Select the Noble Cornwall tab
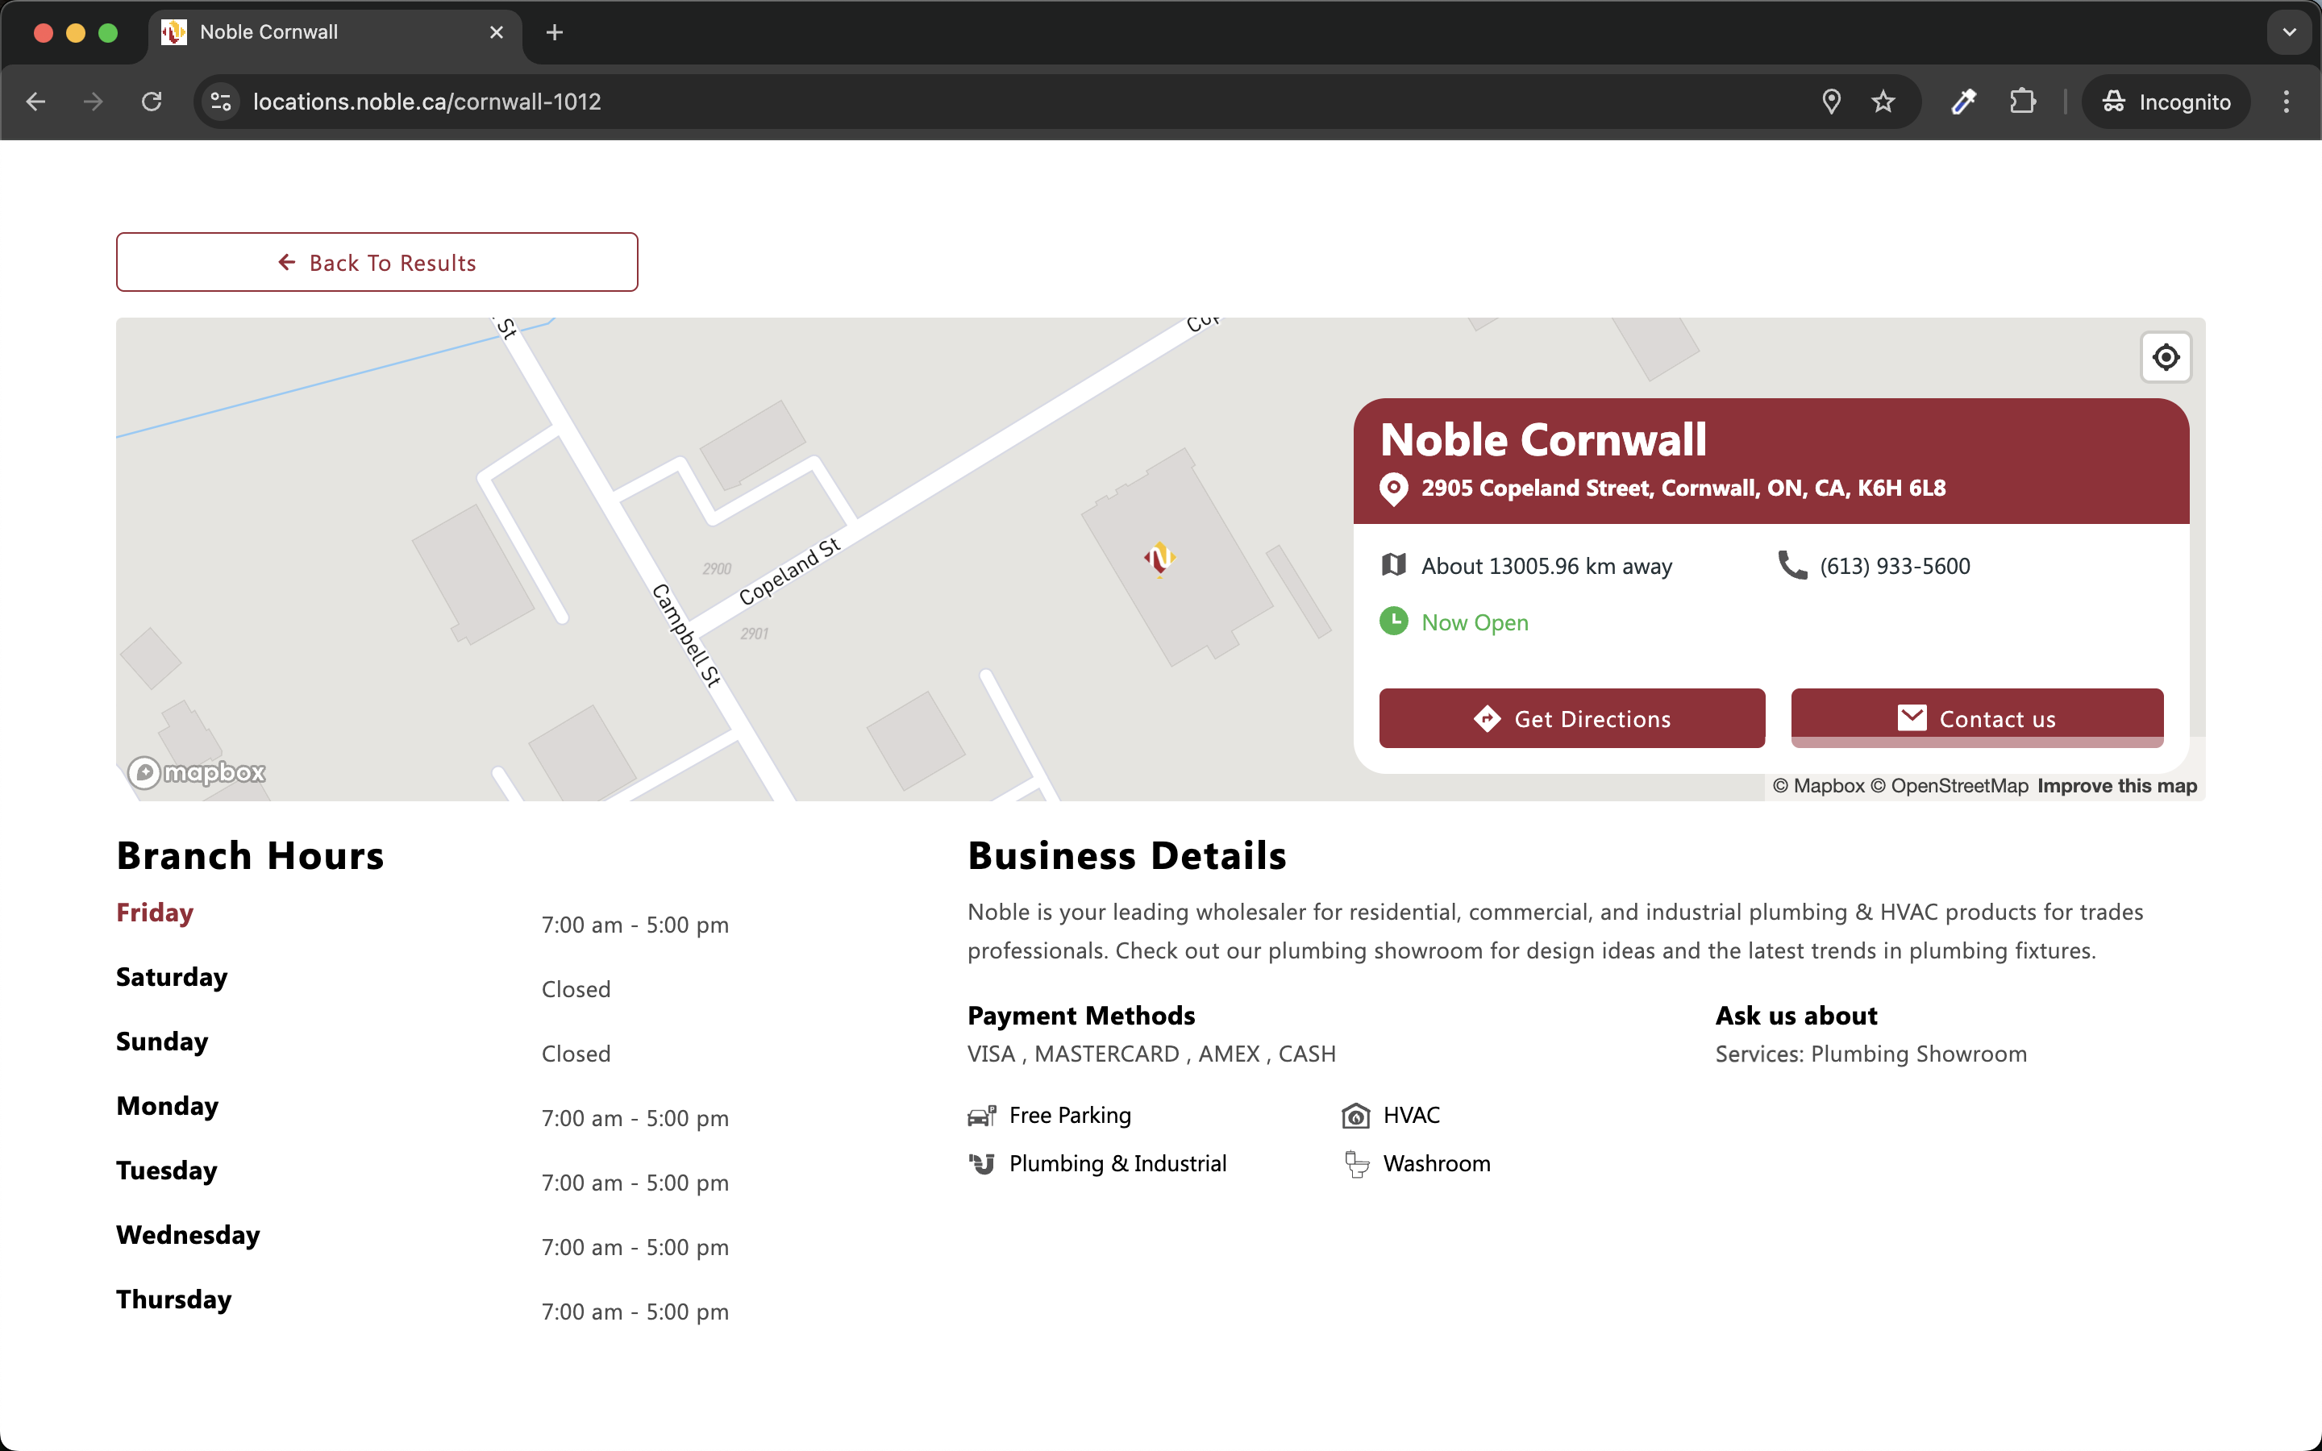 [336, 32]
